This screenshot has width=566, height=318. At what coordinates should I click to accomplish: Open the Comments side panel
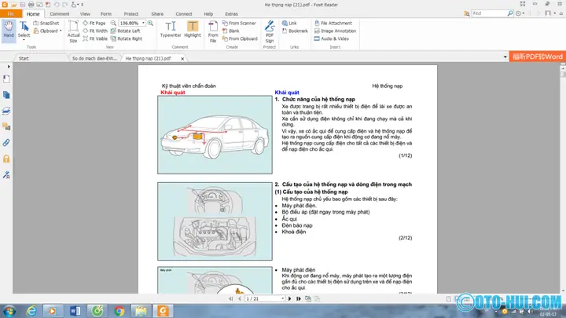[x=6, y=127]
